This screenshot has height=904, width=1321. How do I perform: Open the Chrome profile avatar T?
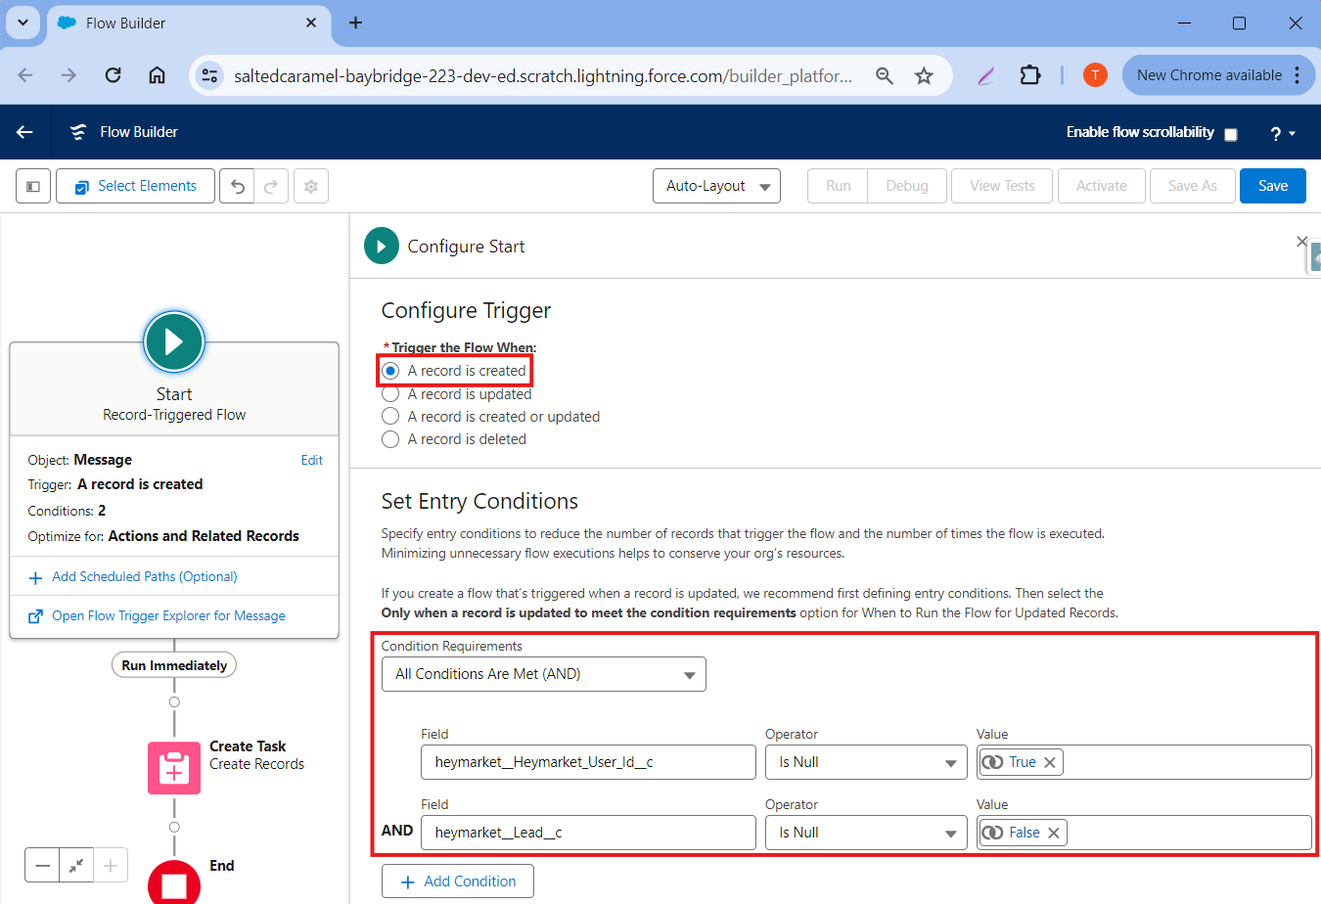(x=1095, y=75)
